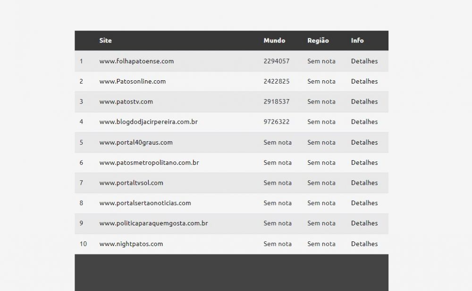Open Detalhes for www.nightpatos.com
The height and width of the screenshot is (291, 472).
pos(364,244)
